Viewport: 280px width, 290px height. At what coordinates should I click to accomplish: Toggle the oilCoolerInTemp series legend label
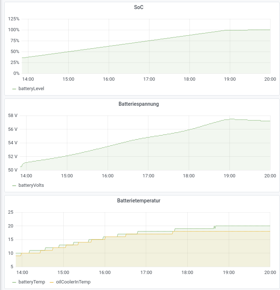pyautogui.click(x=73, y=282)
